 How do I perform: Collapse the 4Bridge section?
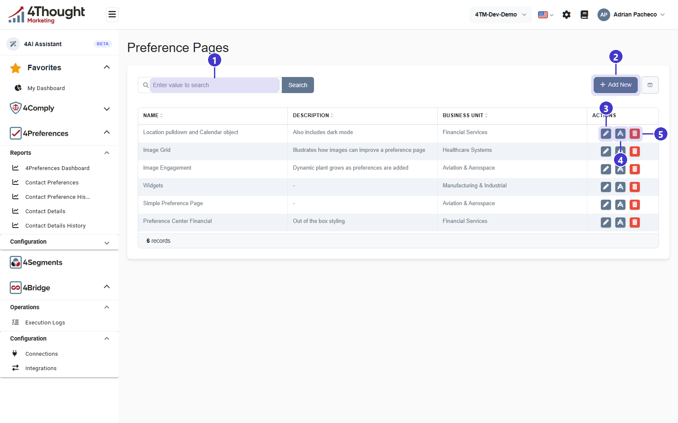coord(107,287)
